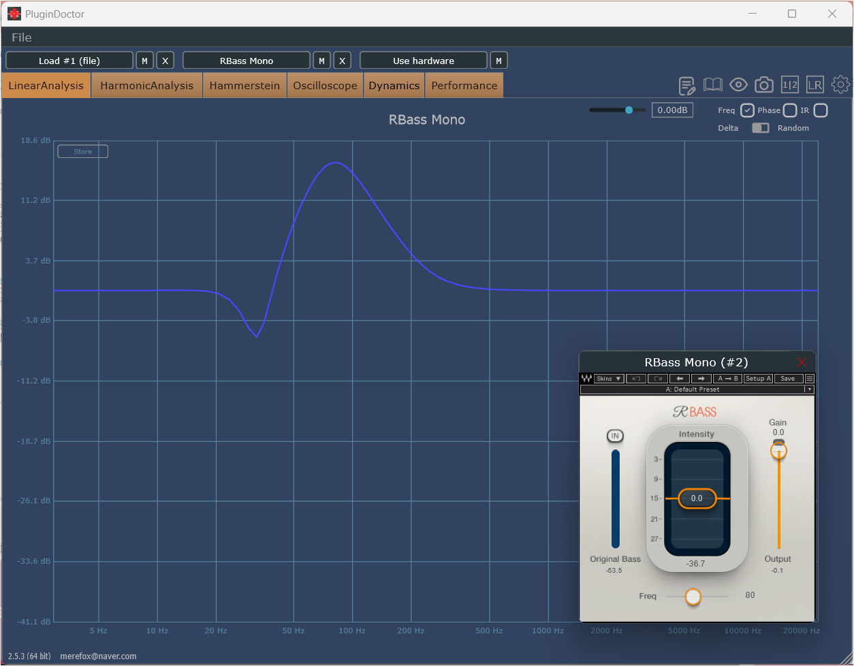This screenshot has height=666, width=854.
Task: Expand the A: Default Preset dropdown arrow
Action: point(809,390)
